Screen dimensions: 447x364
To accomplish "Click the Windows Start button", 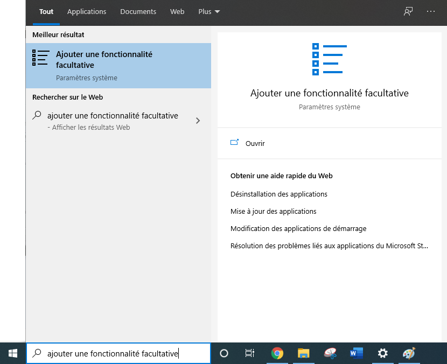I will click(x=12, y=353).
